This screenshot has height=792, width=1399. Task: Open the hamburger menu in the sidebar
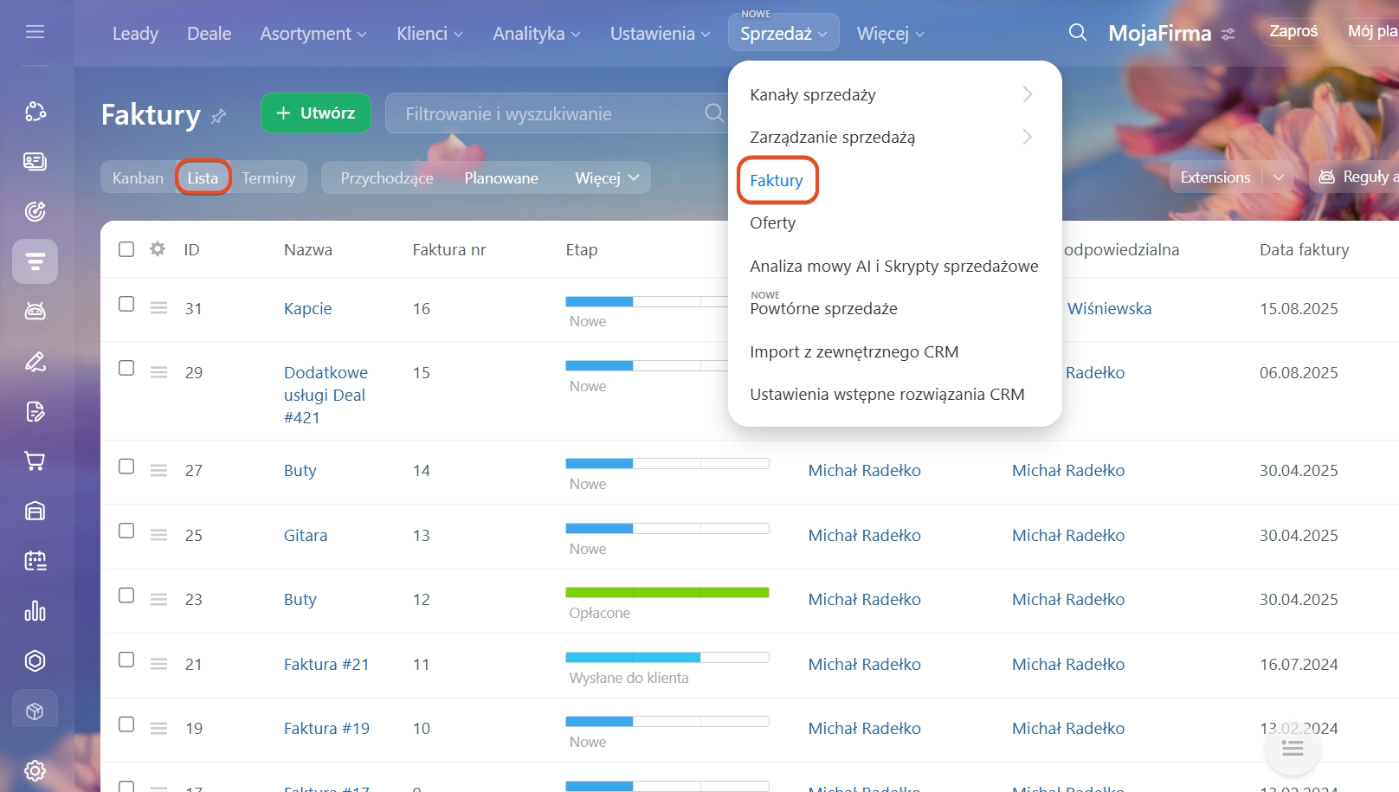click(x=35, y=32)
